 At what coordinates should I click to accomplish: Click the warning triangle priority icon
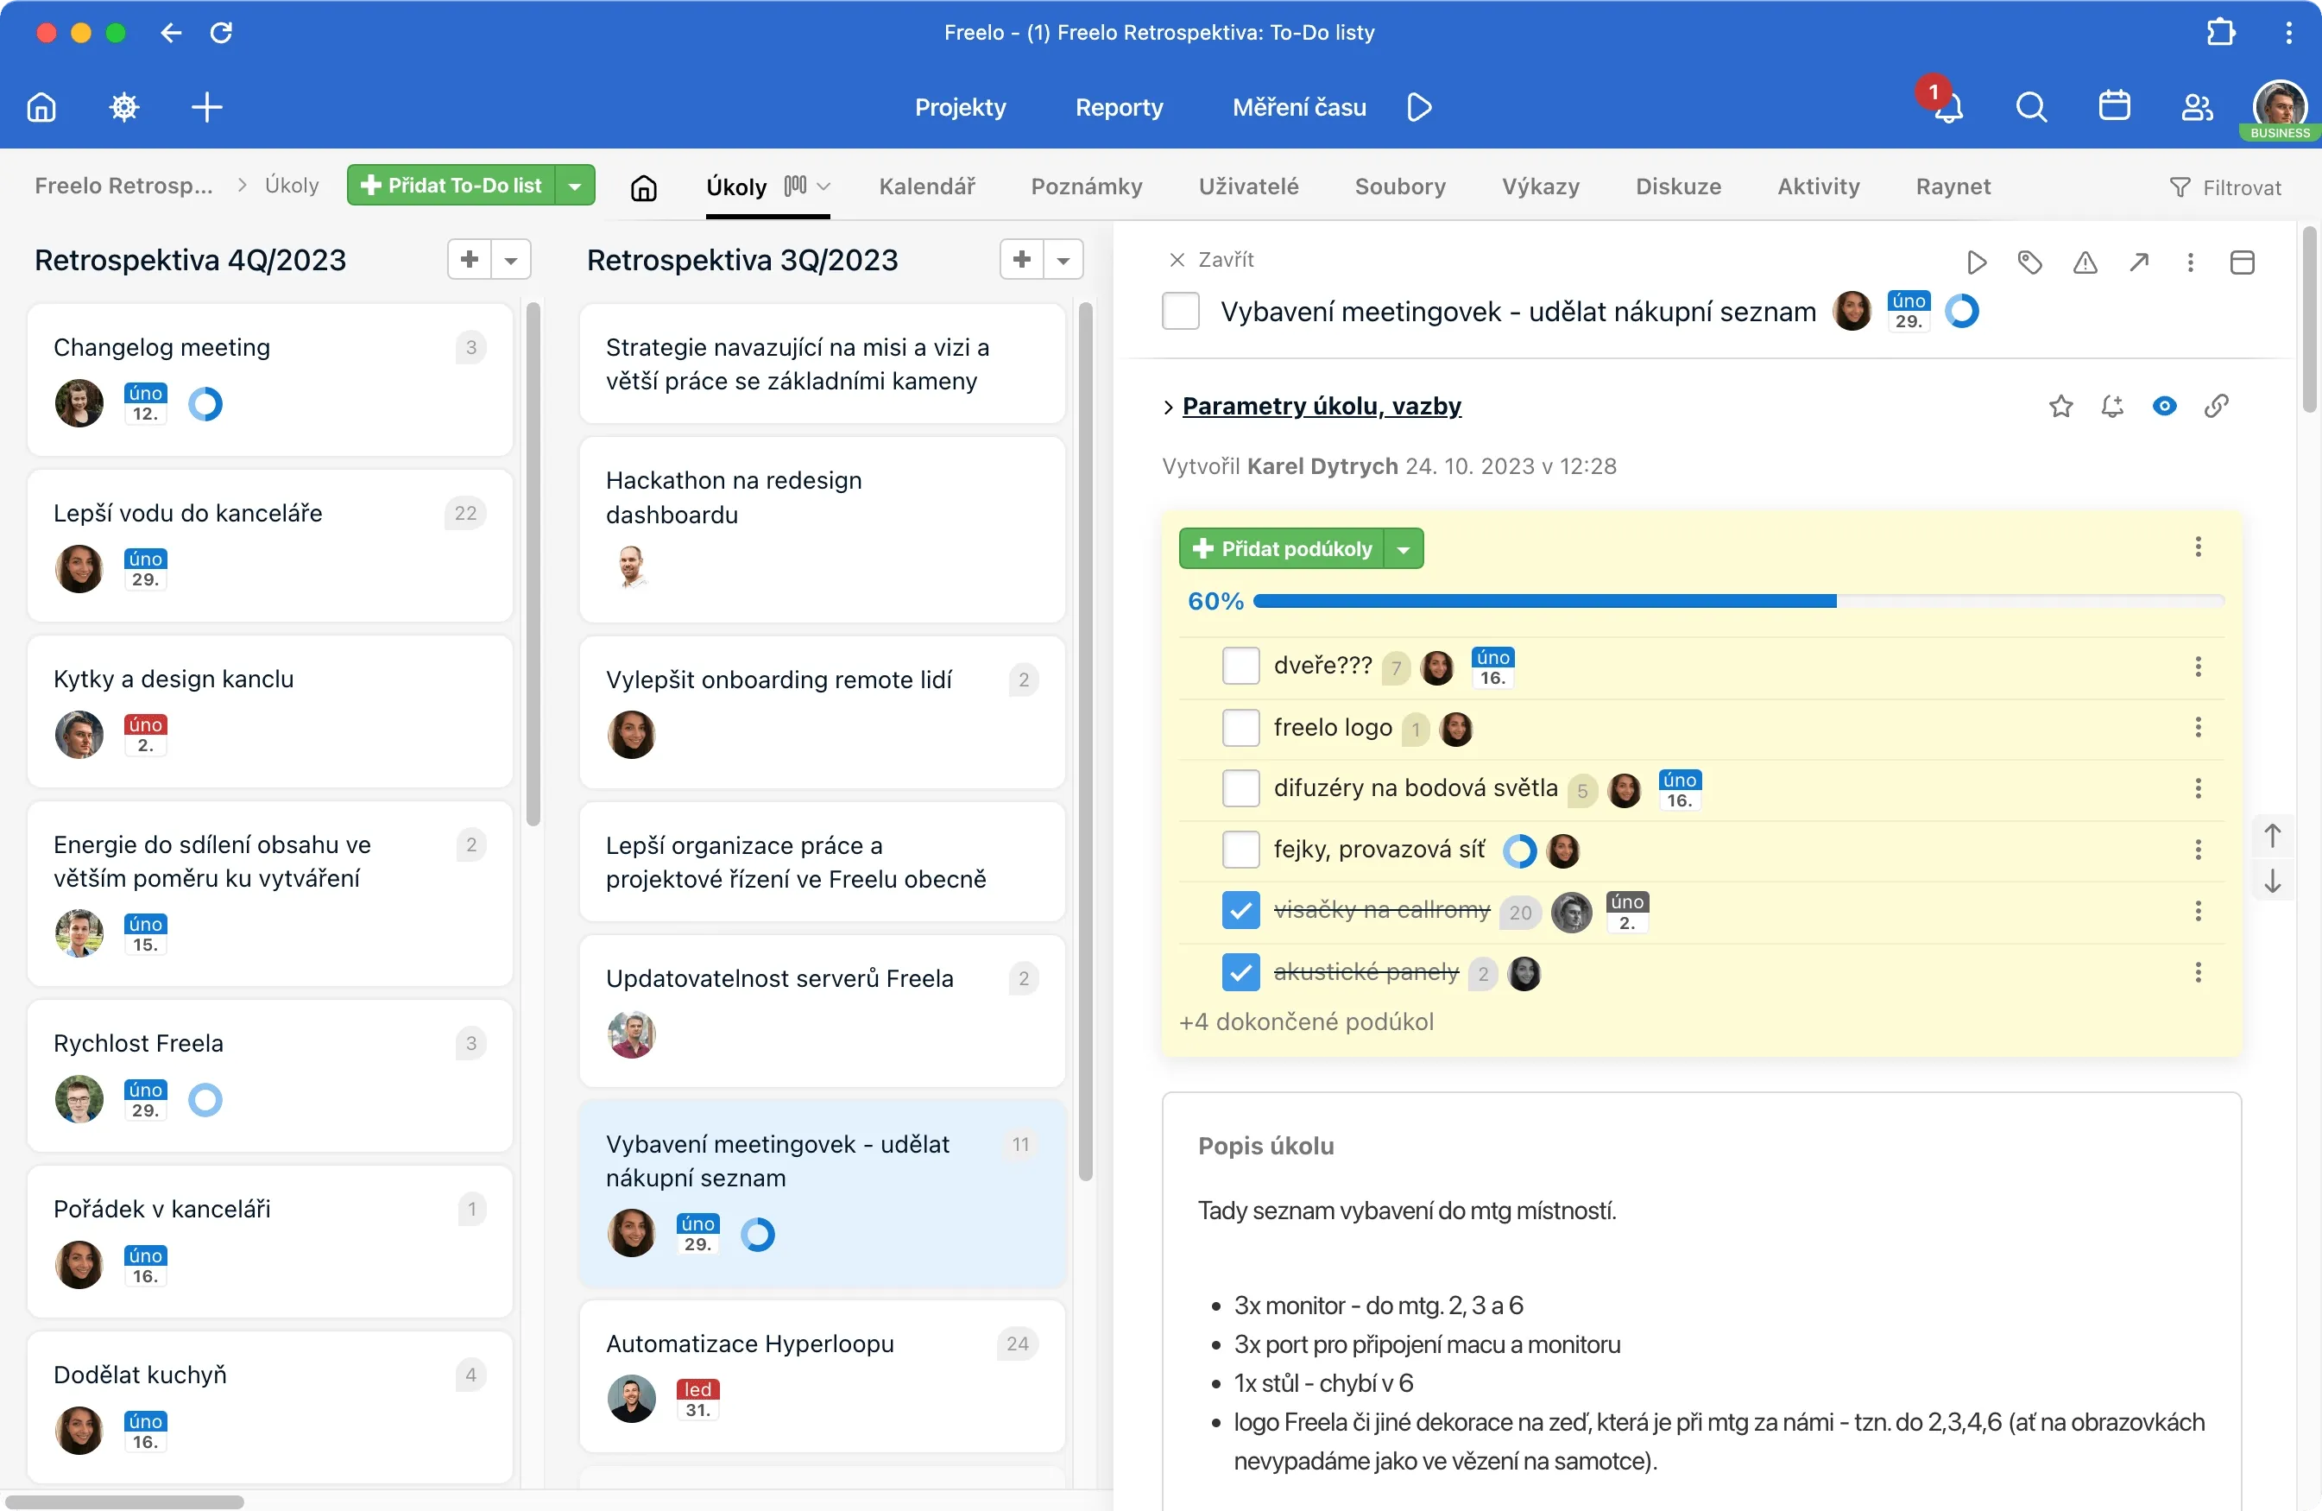point(2084,262)
